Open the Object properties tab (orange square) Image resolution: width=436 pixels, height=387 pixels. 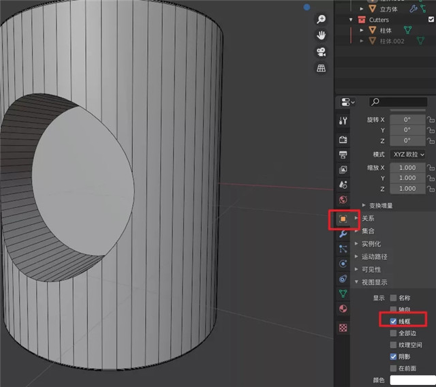[x=343, y=219]
